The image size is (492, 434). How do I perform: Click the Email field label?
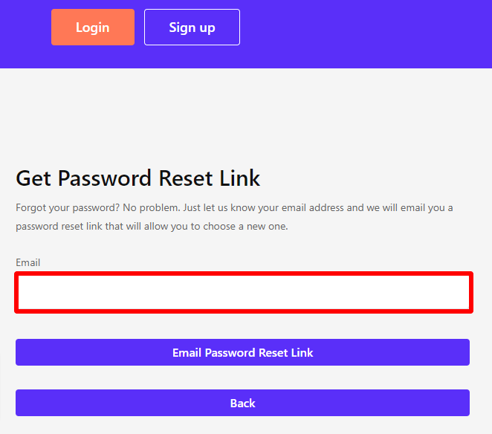point(28,262)
